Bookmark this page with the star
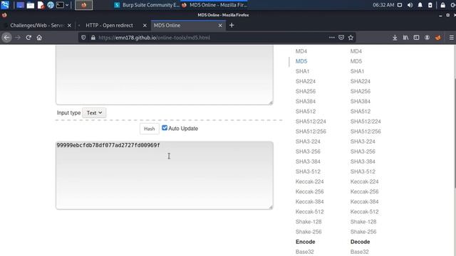 pos(351,38)
